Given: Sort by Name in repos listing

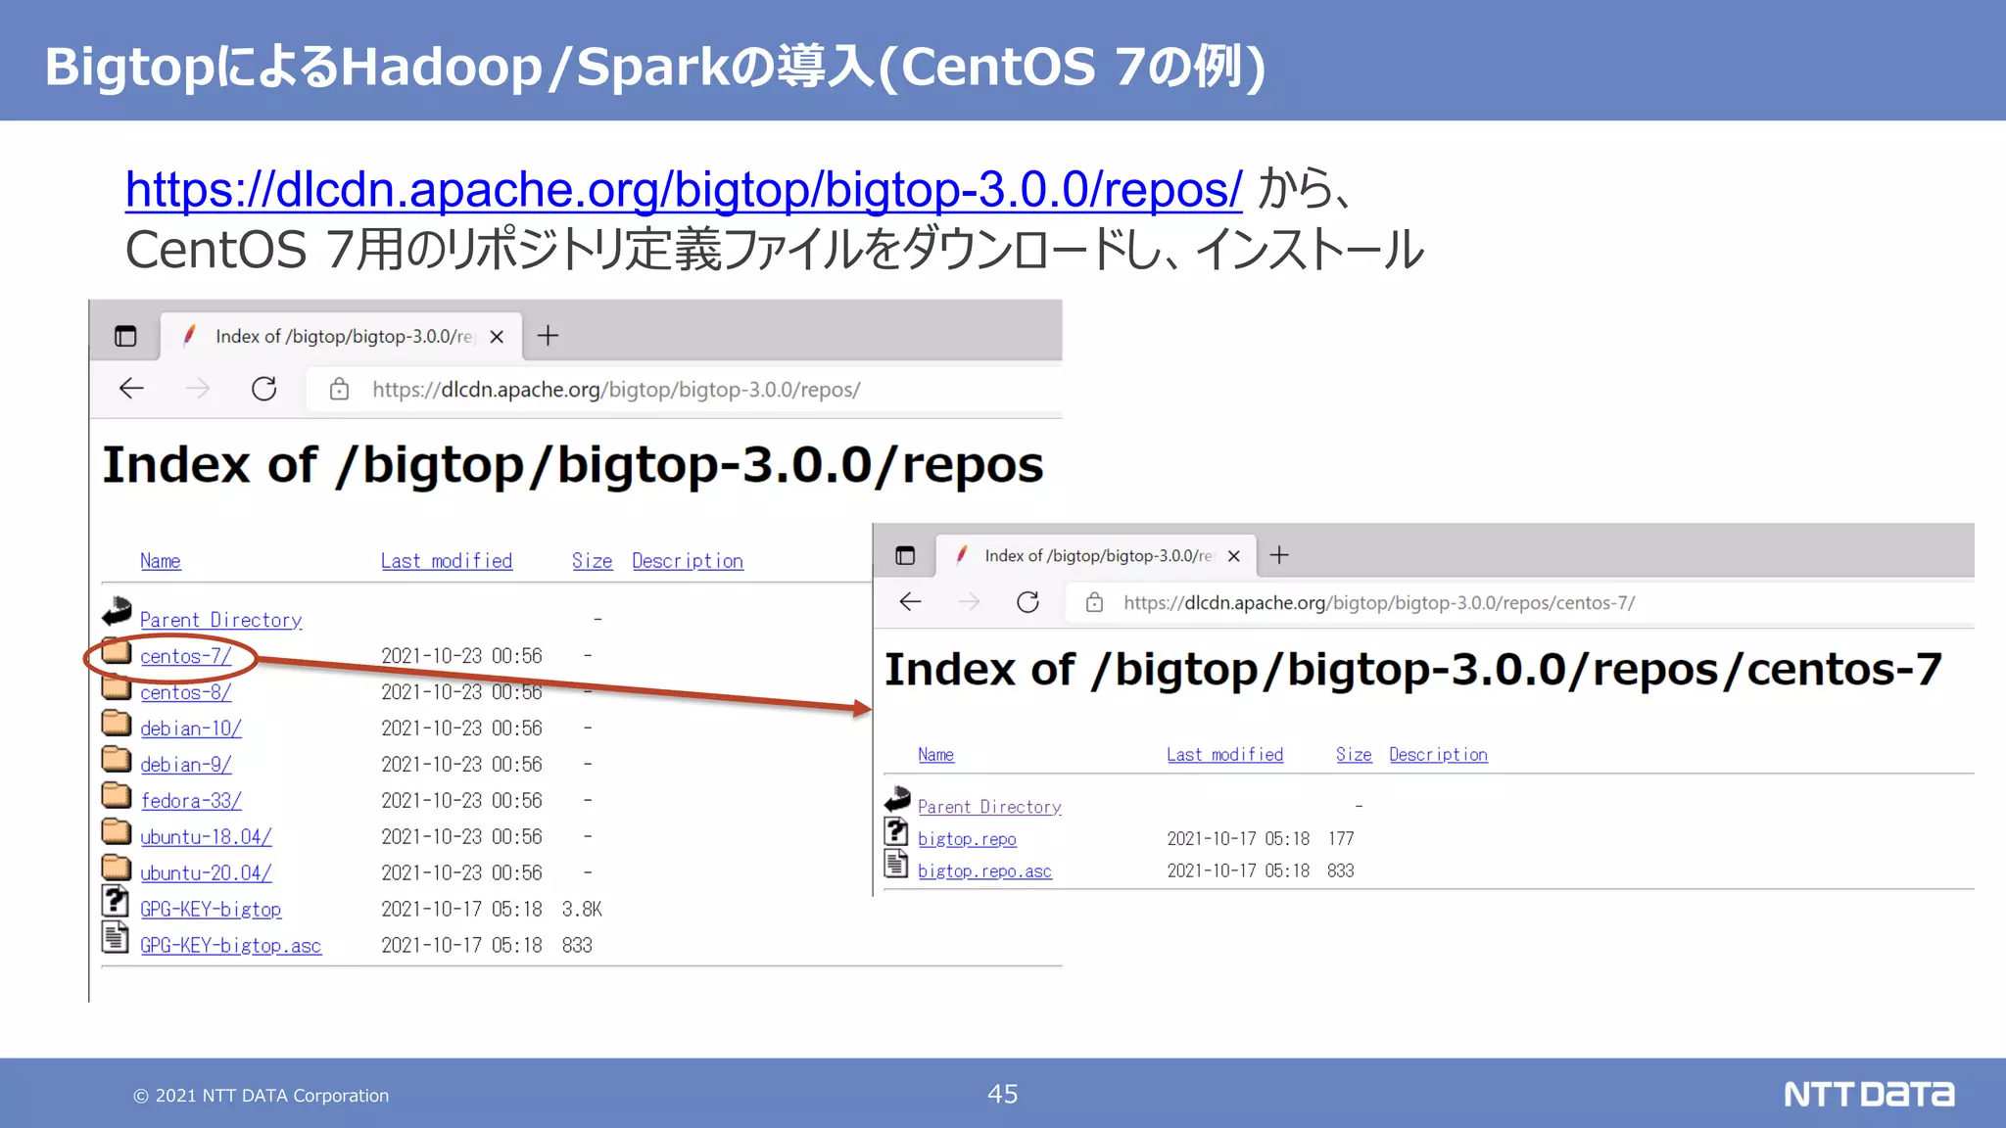Looking at the screenshot, I should tap(161, 561).
